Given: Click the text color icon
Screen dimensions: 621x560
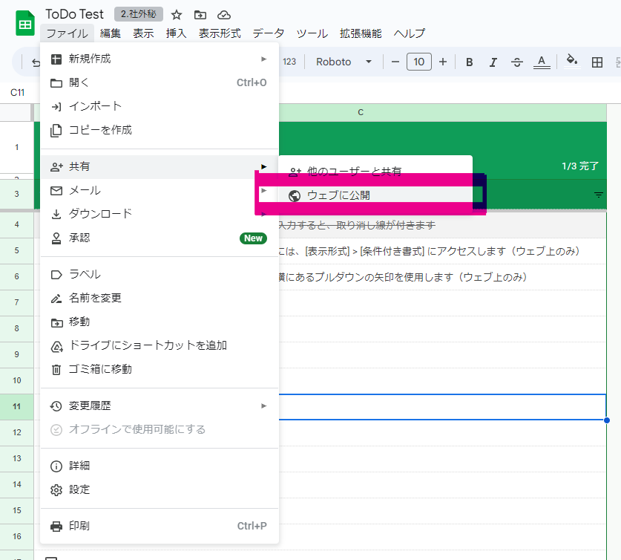Looking at the screenshot, I should (x=541, y=62).
